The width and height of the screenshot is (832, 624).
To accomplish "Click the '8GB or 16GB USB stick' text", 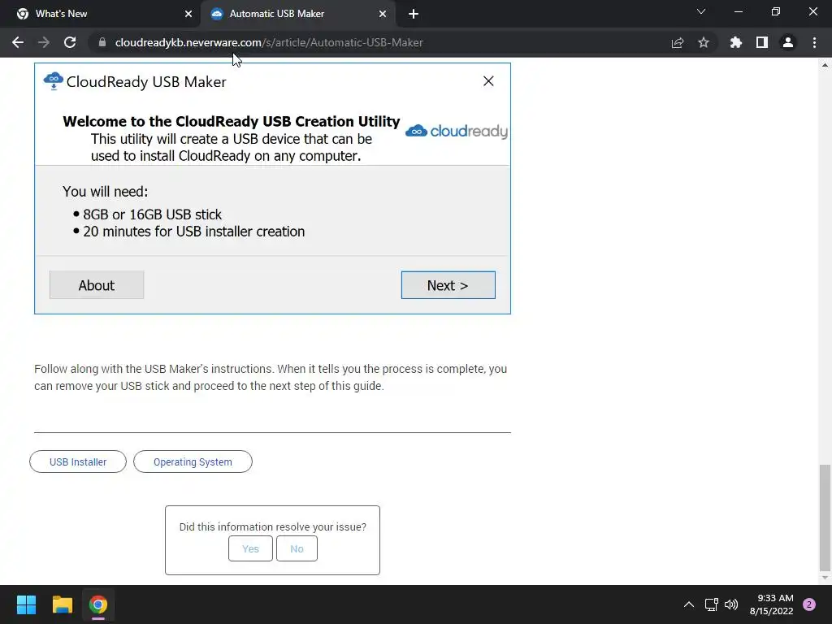I will [x=152, y=214].
